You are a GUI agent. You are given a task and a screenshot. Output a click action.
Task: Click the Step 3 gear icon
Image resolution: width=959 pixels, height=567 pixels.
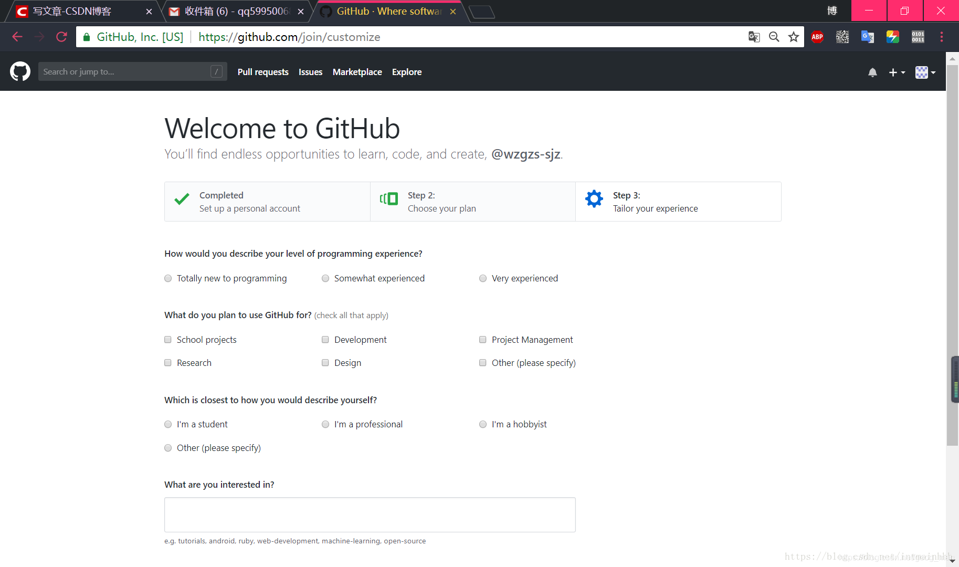(x=594, y=198)
